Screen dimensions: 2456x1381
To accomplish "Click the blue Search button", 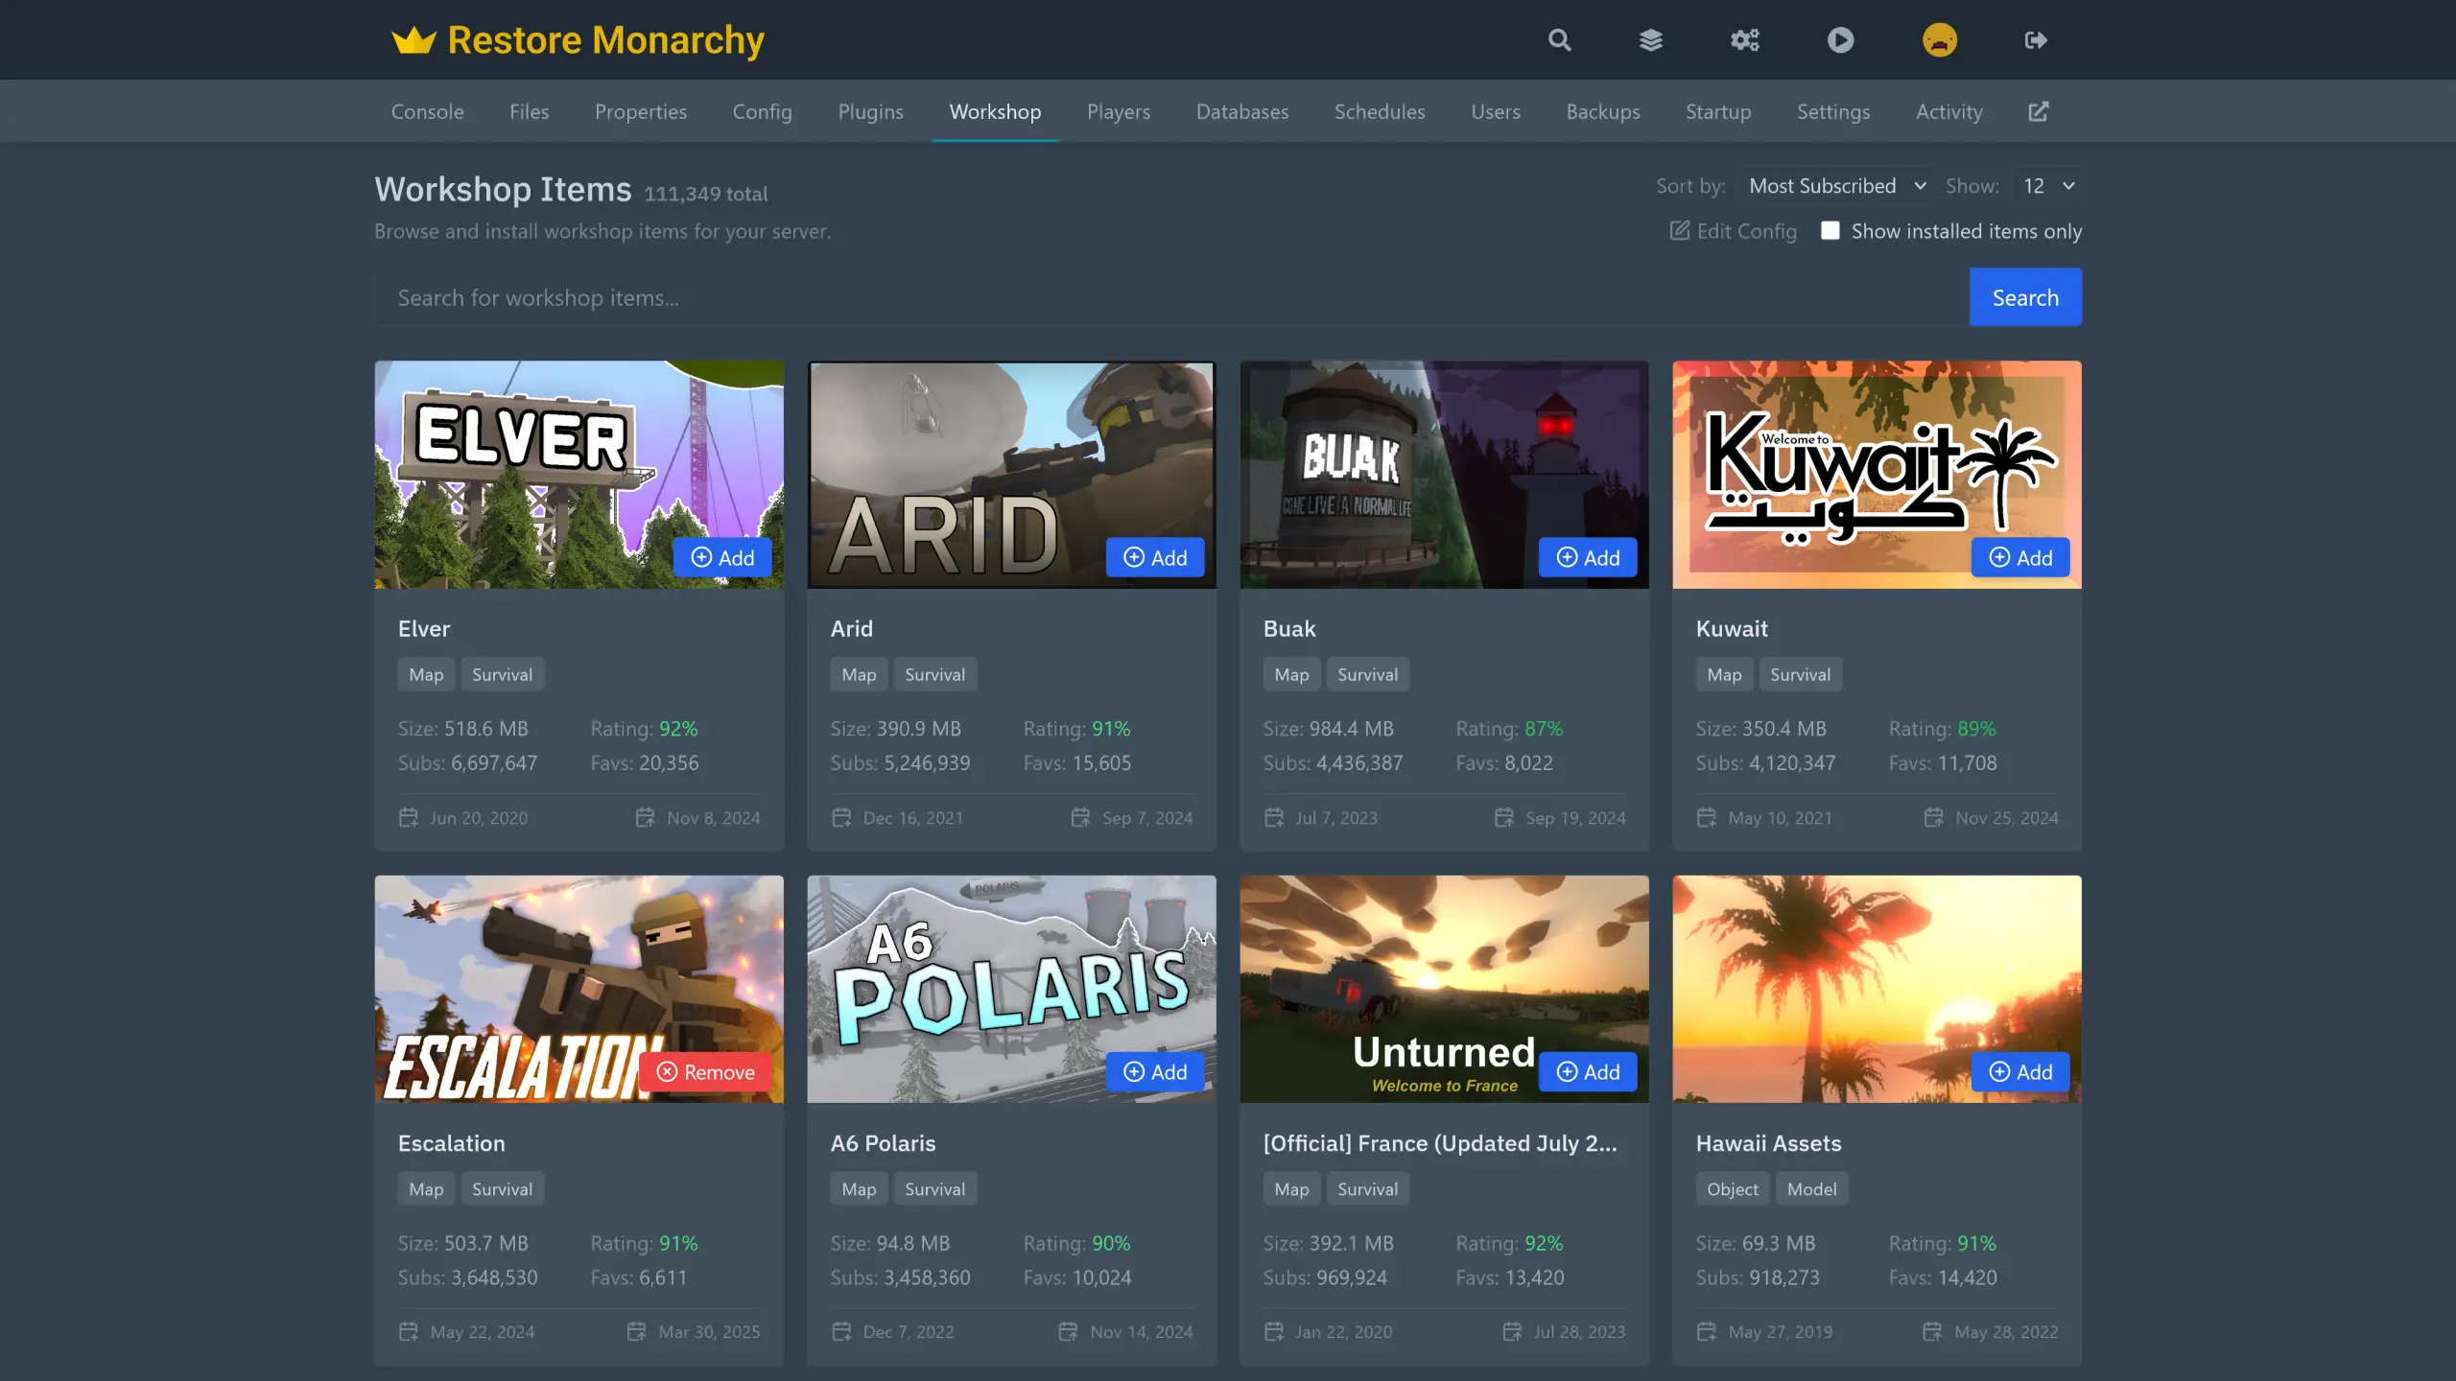I will coord(2025,297).
